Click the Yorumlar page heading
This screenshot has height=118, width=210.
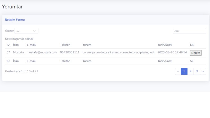(x=12, y=7)
